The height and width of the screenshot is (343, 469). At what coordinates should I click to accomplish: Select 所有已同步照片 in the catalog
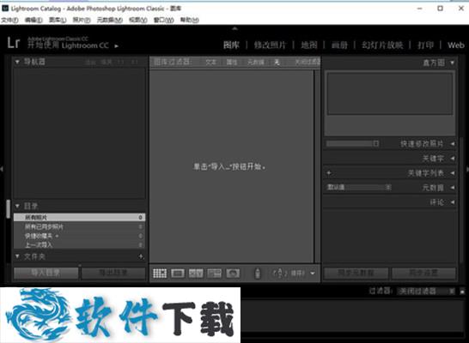pos(80,226)
